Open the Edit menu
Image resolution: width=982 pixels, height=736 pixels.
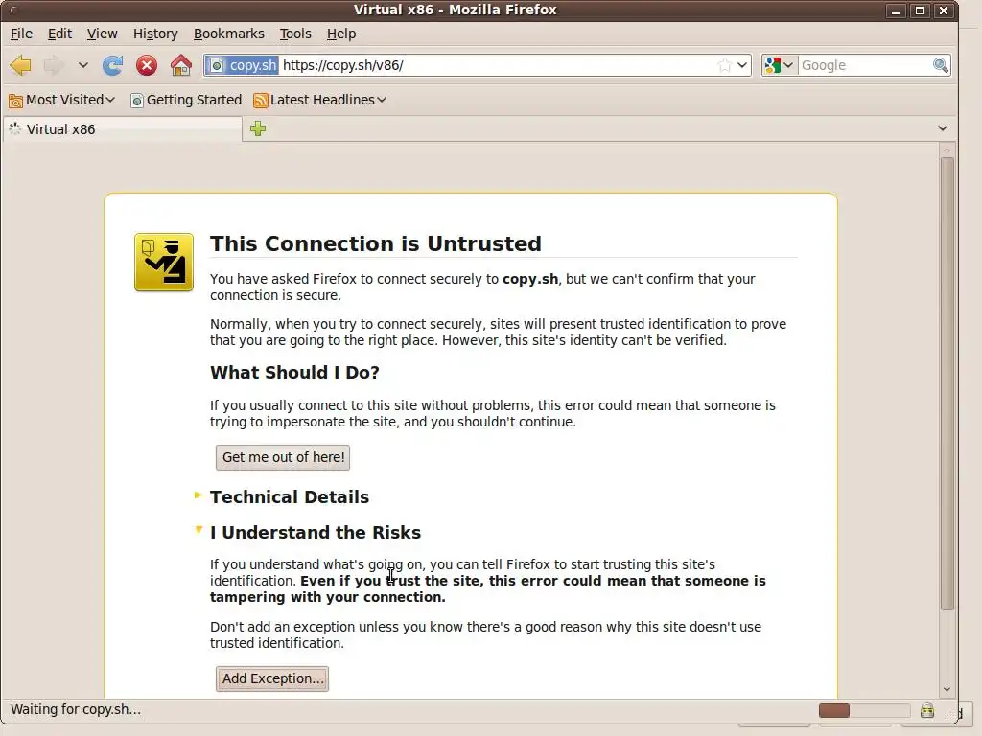(x=59, y=34)
